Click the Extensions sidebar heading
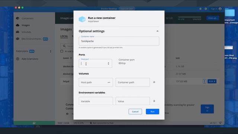 coord(22,51)
